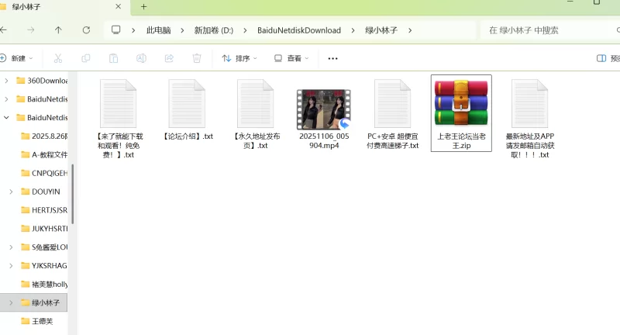Screen dimensions: 620x335
Task: Go up one folder level
Action: coord(58,30)
